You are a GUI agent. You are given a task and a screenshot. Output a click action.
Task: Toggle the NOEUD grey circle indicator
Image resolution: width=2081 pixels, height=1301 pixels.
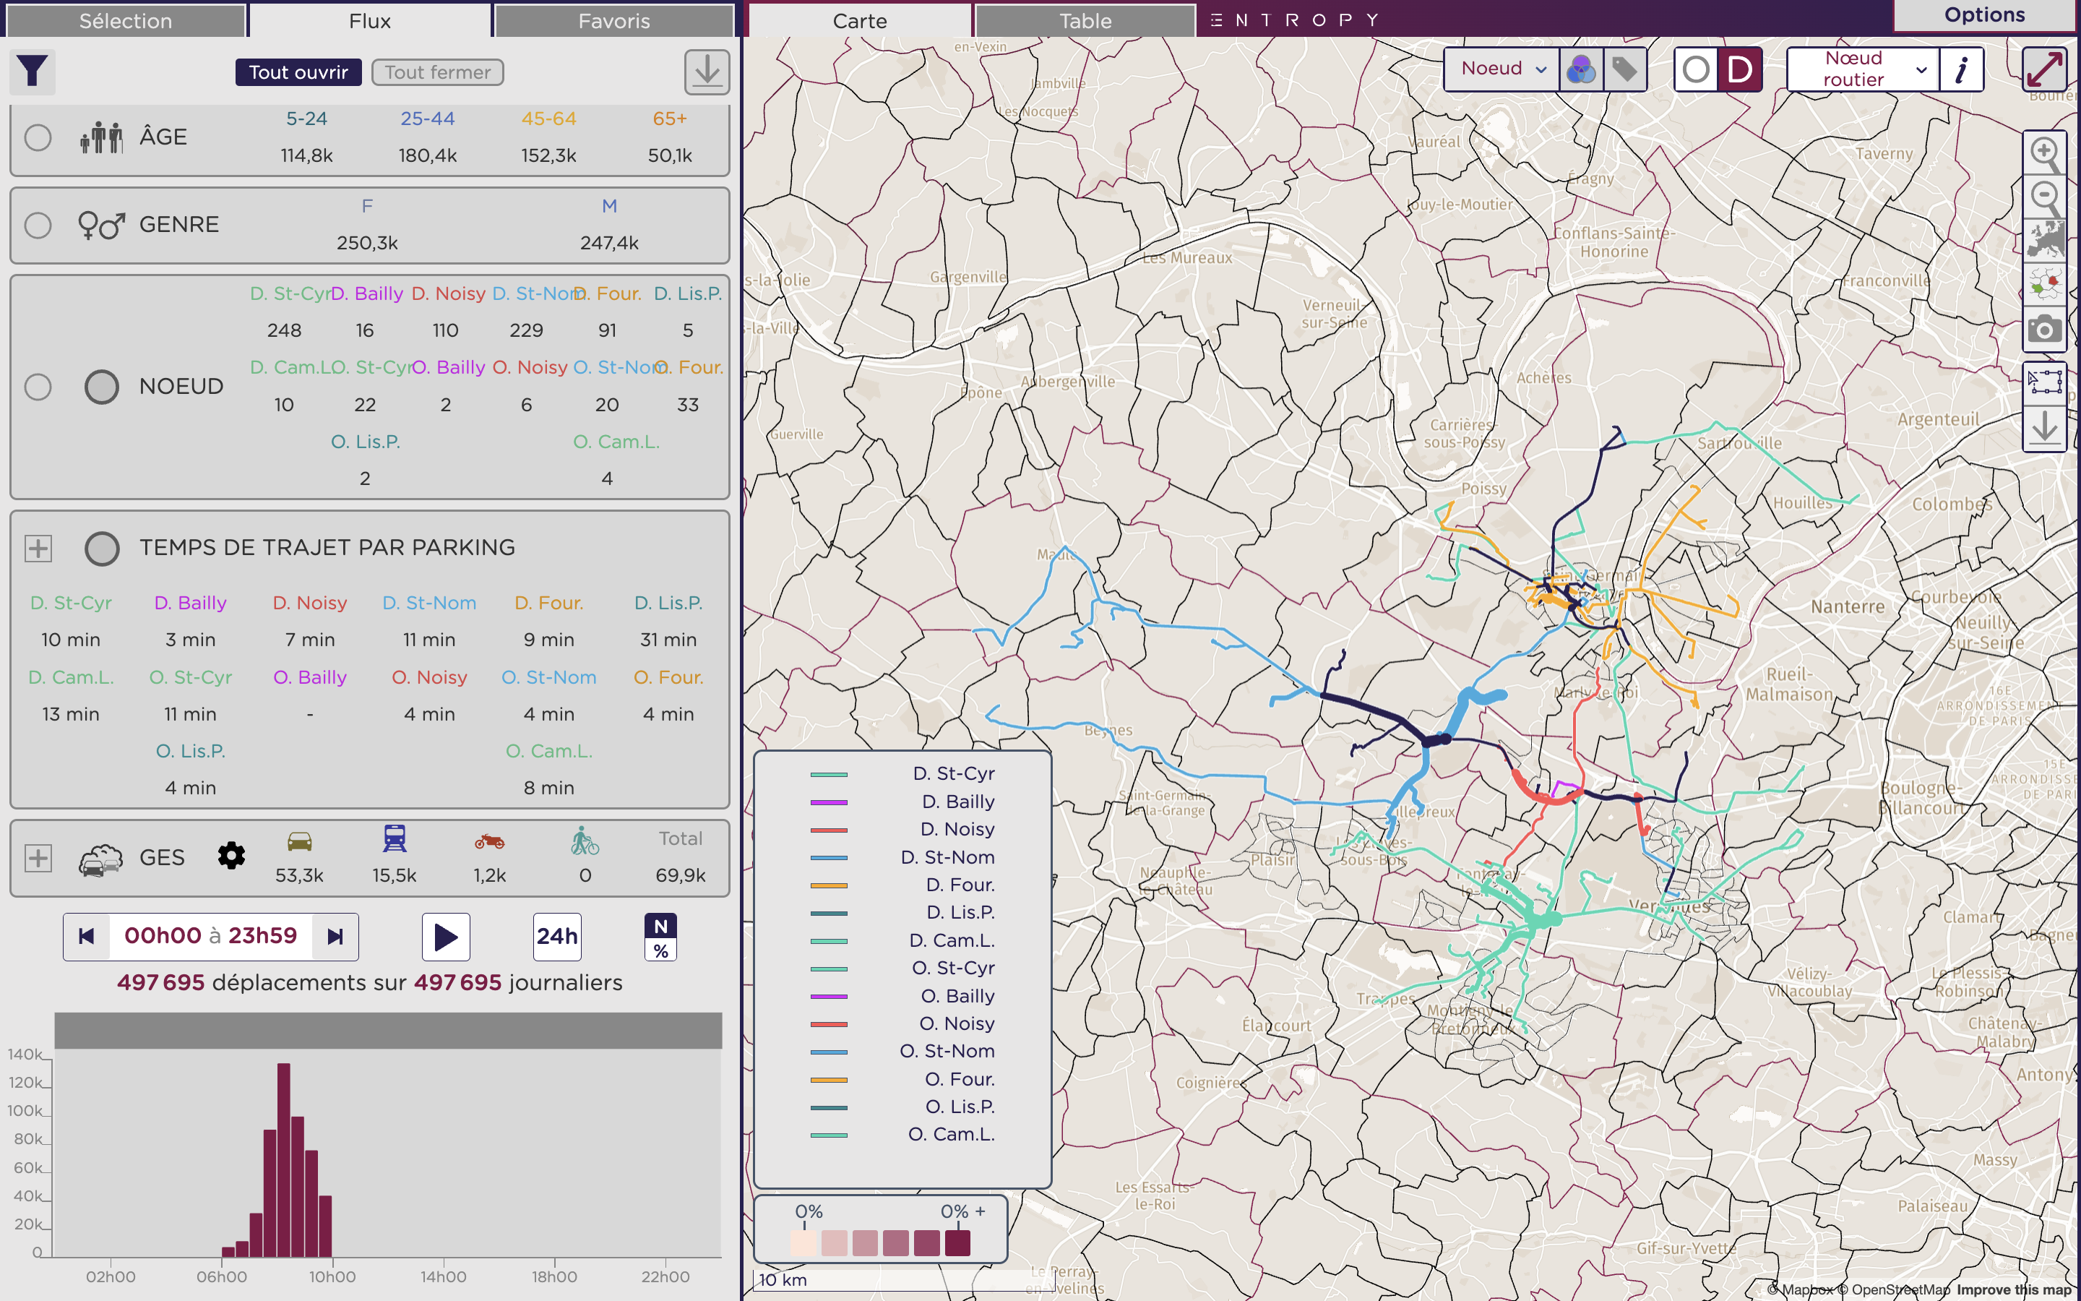101,387
